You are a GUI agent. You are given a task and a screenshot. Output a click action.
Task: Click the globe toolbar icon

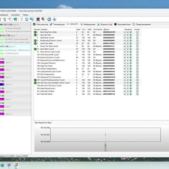click(x=16, y=19)
